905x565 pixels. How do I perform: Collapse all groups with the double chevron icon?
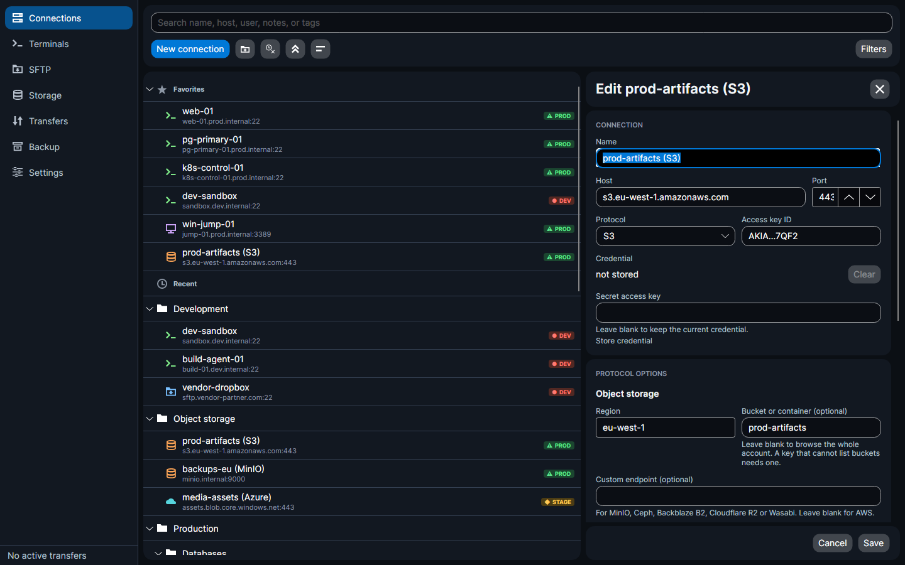(295, 49)
